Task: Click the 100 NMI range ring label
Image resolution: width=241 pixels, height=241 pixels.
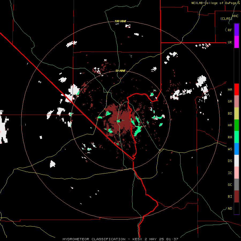Action: 120,21
